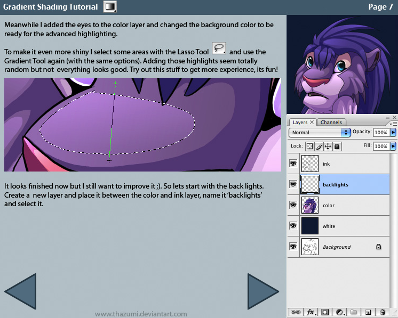Open the fx layer style menu
Image resolution: width=398 pixels, height=318 pixels.
pos(311,312)
